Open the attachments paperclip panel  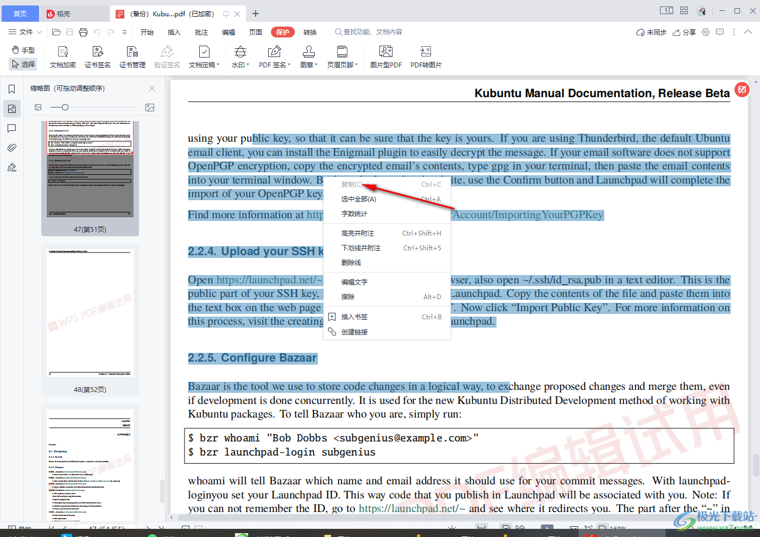pos(12,148)
